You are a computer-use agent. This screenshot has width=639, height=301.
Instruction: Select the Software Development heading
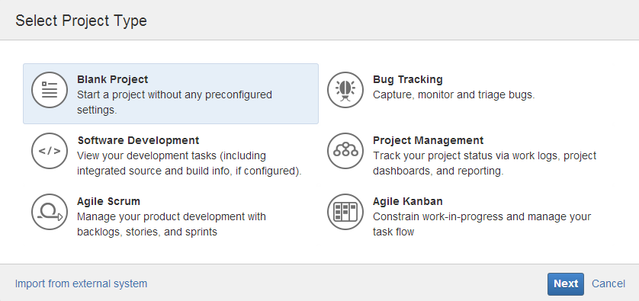[x=138, y=140]
